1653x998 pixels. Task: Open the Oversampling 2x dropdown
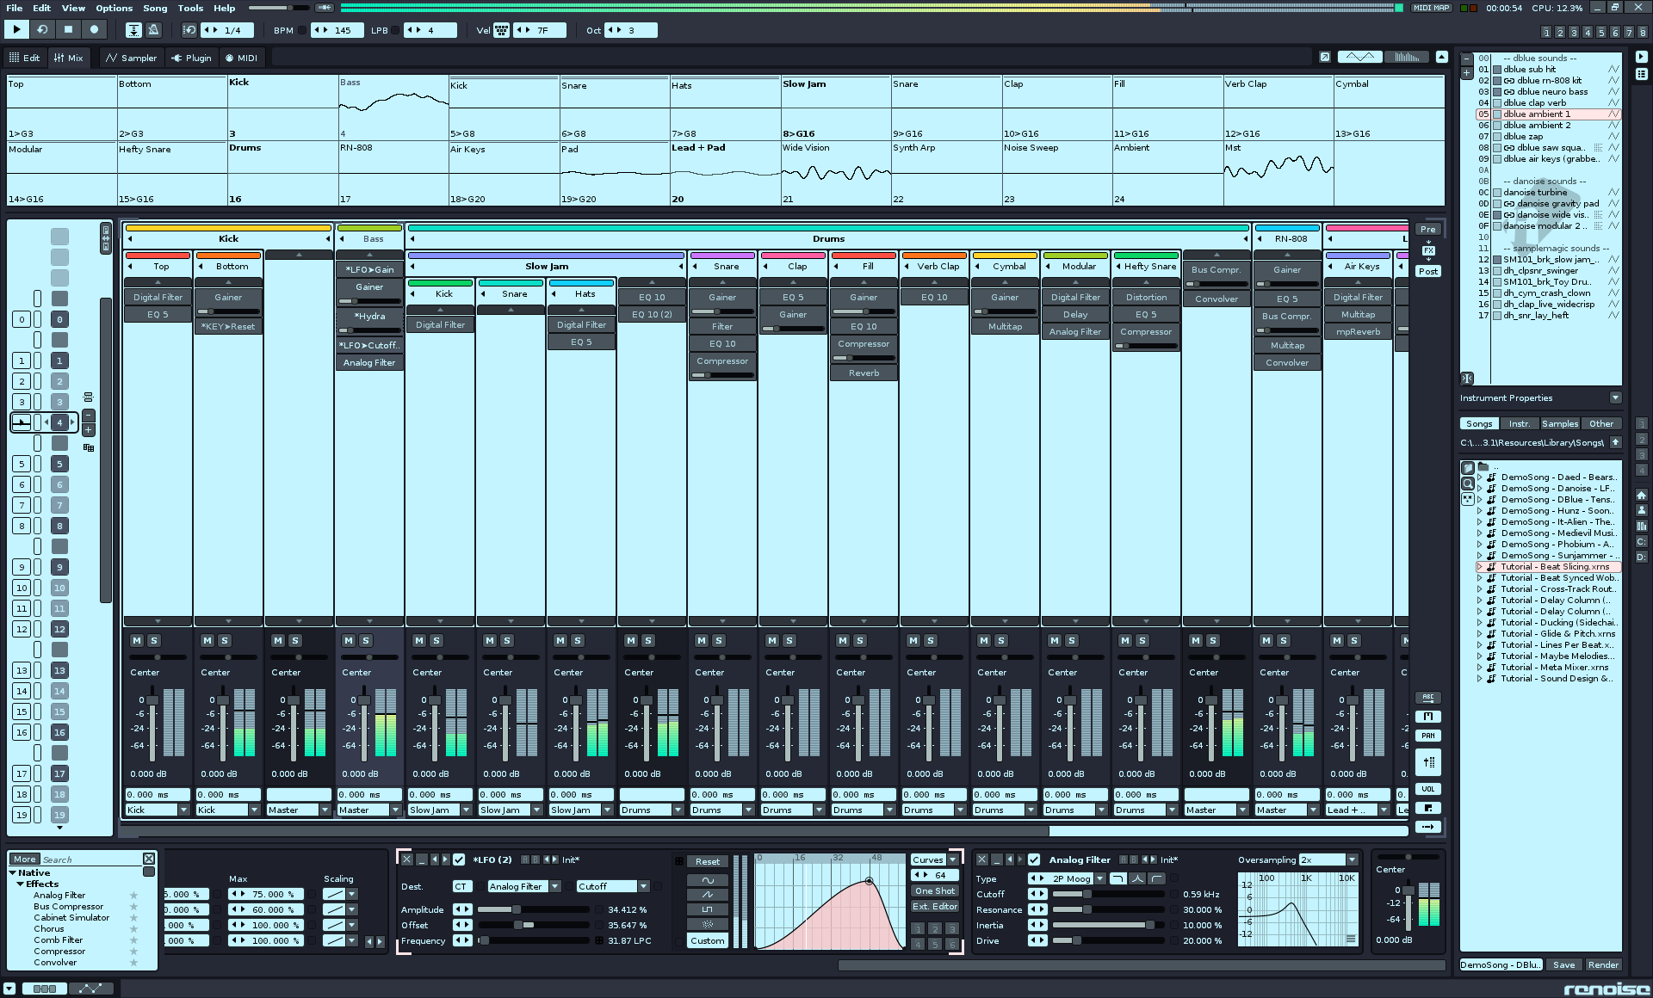[1328, 859]
